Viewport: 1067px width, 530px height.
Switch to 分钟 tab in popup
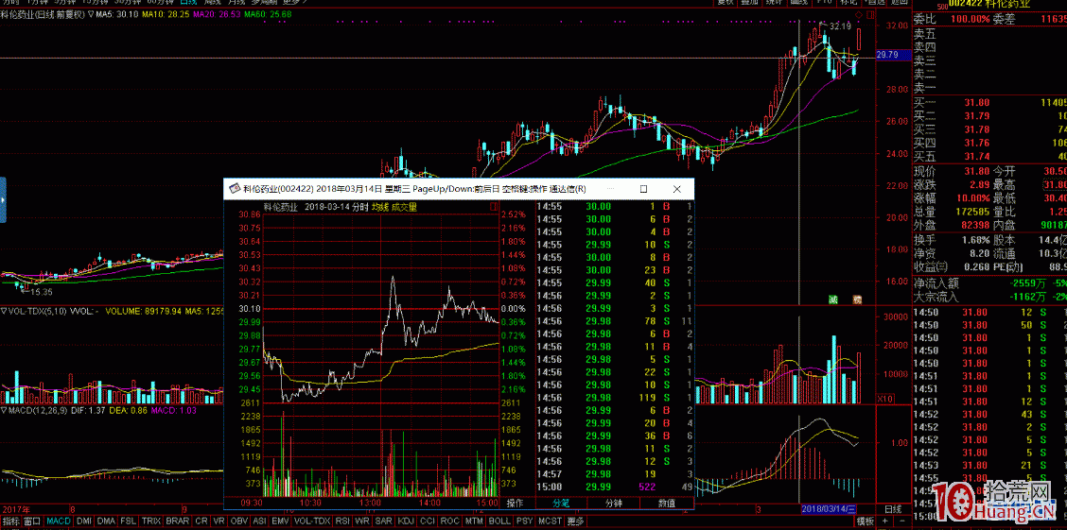[613, 504]
